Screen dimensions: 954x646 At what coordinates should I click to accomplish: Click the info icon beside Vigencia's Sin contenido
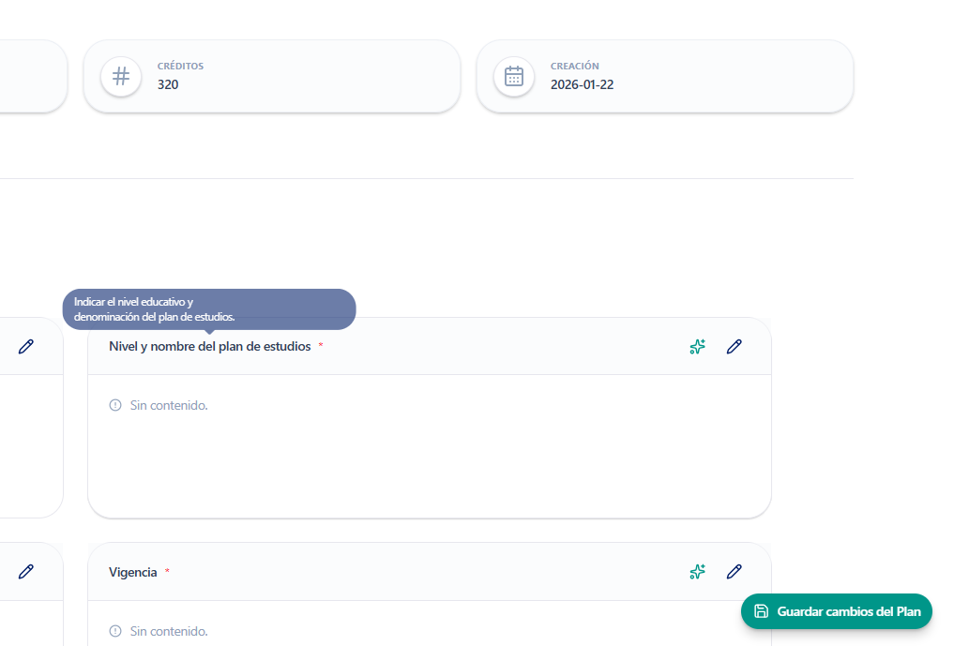pos(115,631)
